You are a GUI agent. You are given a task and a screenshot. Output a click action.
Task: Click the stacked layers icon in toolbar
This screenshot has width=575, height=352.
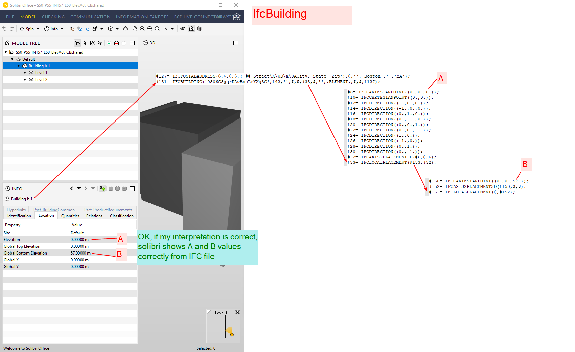pos(199,29)
